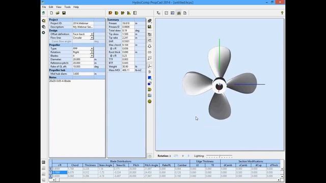Click the Pmean value in Summary
The height and width of the screenshot is (183, 326).
click(128, 23)
